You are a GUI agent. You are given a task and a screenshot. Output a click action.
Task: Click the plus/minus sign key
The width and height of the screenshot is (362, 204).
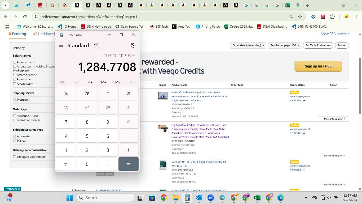tap(66, 164)
